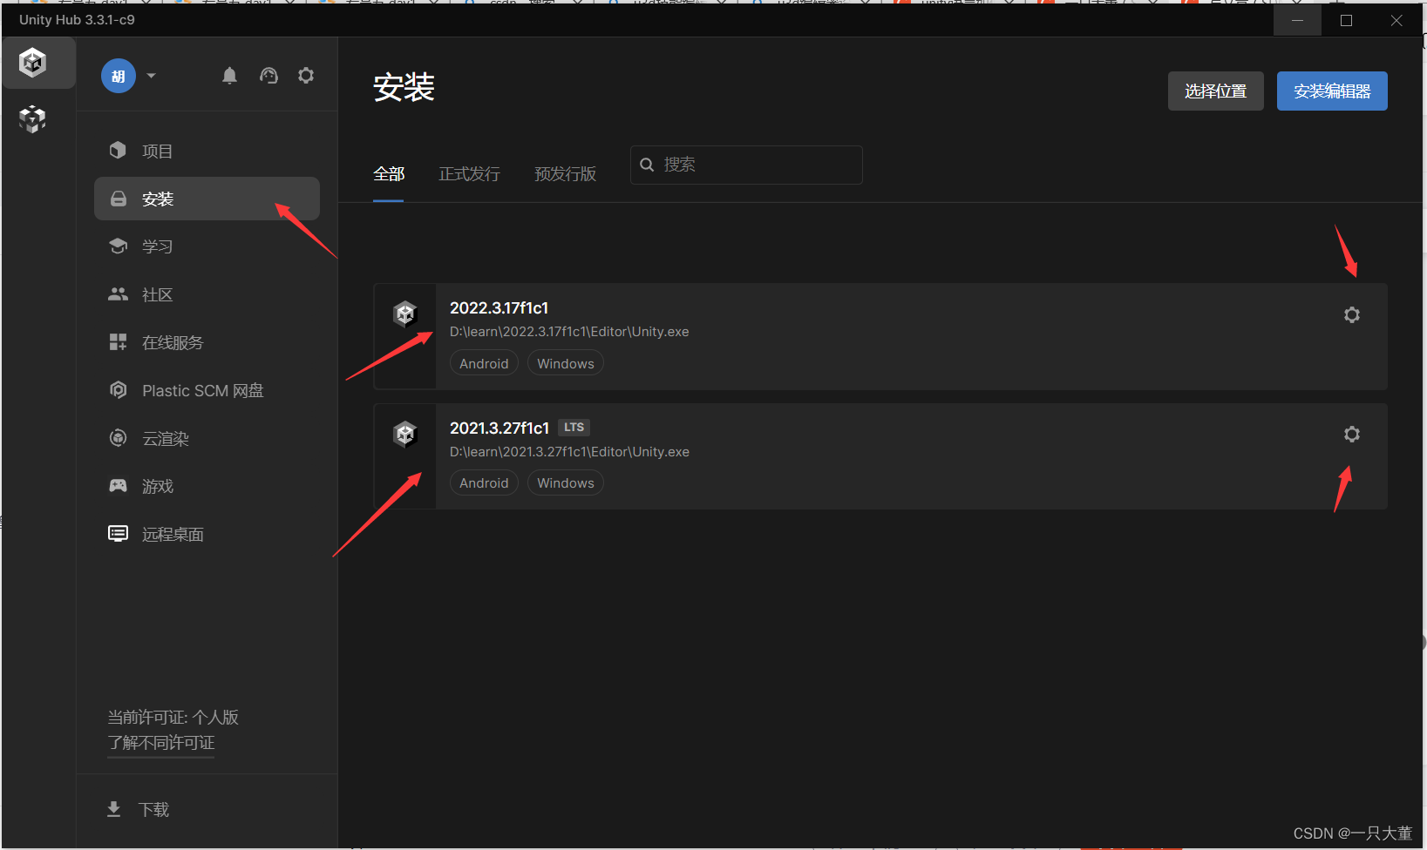
Task: Click the 项目 cube icon
Action: coord(118,151)
